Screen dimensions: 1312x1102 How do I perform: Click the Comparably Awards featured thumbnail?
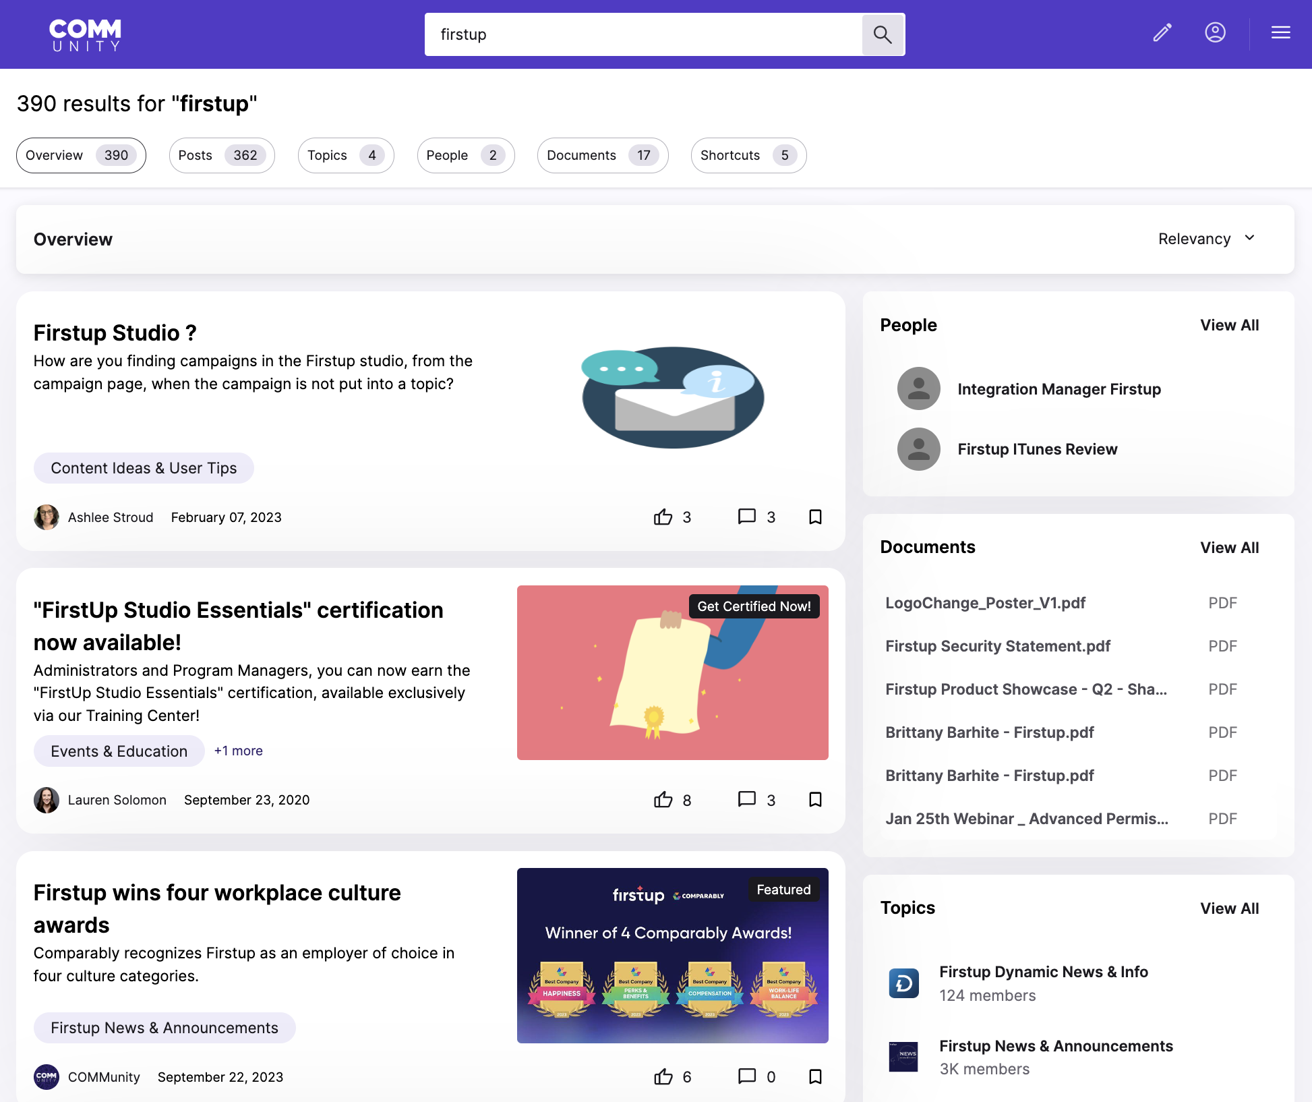pyautogui.click(x=672, y=956)
